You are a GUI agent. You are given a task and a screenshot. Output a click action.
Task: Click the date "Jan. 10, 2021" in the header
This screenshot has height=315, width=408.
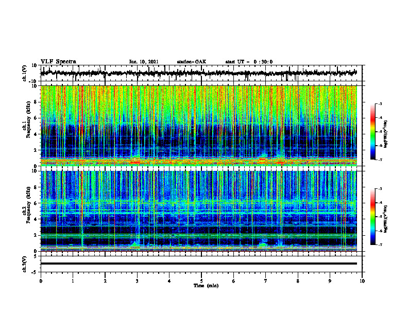tap(144, 62)
